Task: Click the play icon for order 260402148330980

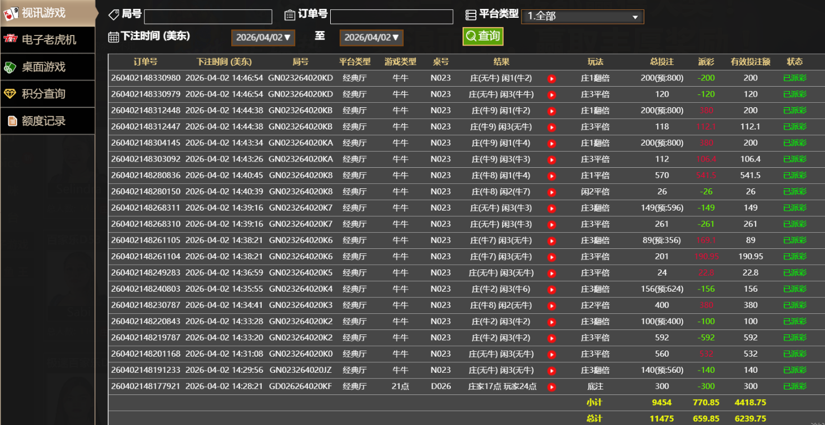Action: (x=551, y=79)
